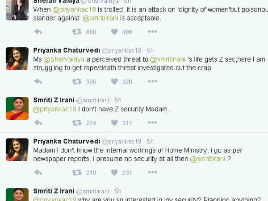Click Smriti Z Irani's profile picture

click(x=17, y=109)
